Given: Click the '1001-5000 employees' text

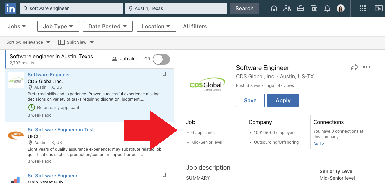Looking at the screenshot, I should 275,133.
